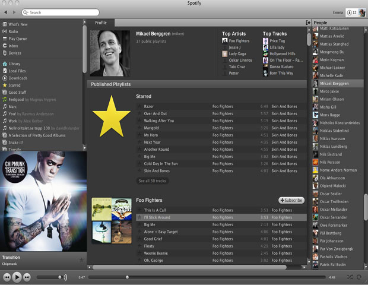Screen dimensions: 368x285
Task: Click the play button in the player bar
Action: pos(17,277)
